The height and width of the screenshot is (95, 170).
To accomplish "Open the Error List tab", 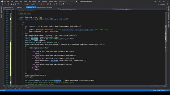I will [x=5, y=88].
